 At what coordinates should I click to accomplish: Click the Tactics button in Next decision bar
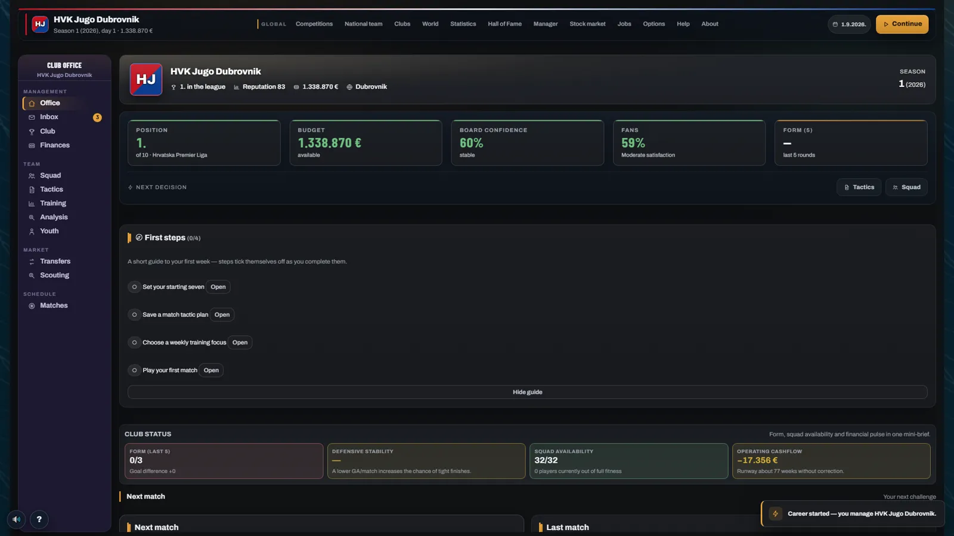pyautogui.click(x=859, y=187)
